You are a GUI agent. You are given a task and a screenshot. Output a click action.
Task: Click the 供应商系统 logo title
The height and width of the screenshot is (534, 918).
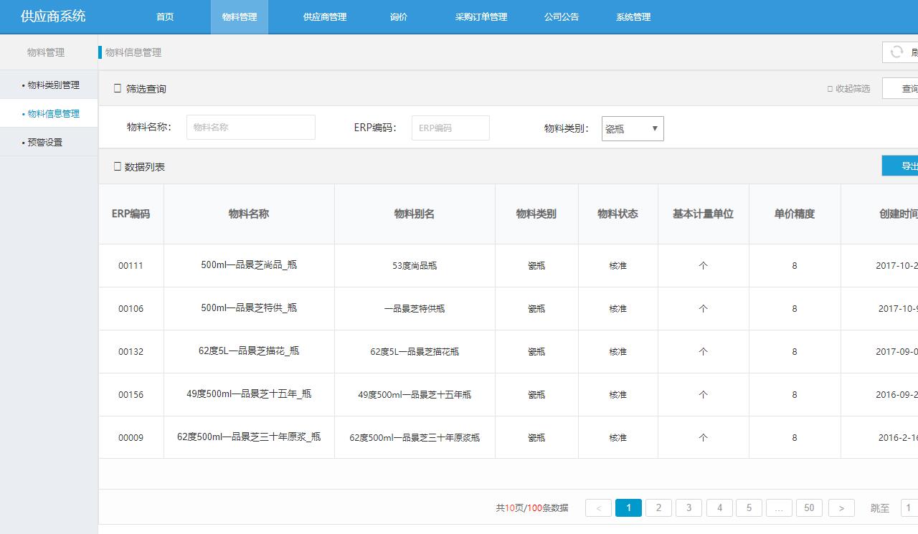coord(53,16)
